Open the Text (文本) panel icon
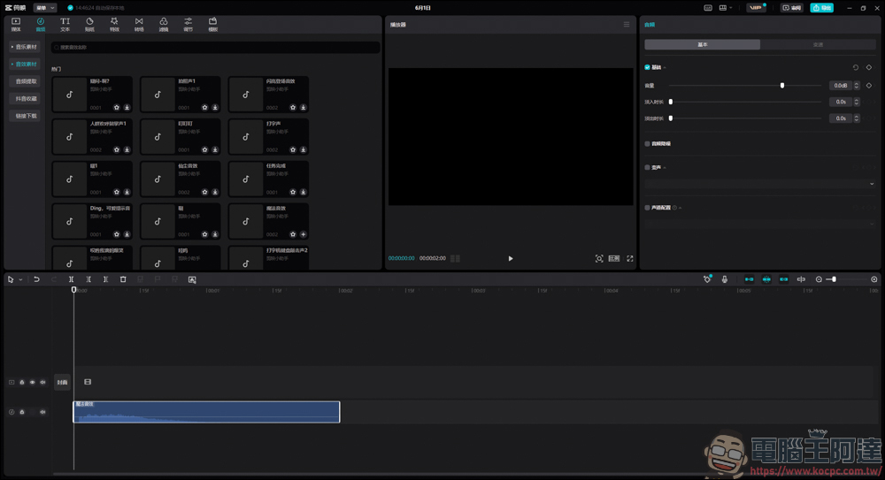885x480 pixels. pos(65,24)
